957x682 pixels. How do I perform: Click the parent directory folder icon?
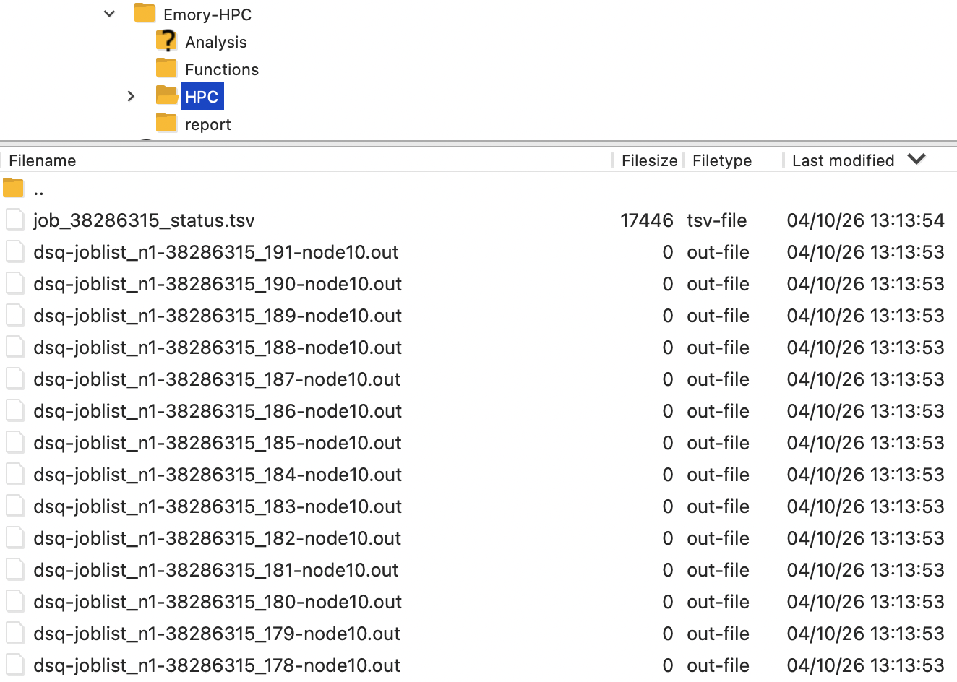pos(14,189)
